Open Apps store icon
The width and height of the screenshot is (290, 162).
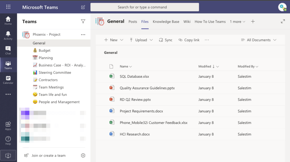click(x=8, y=126)
